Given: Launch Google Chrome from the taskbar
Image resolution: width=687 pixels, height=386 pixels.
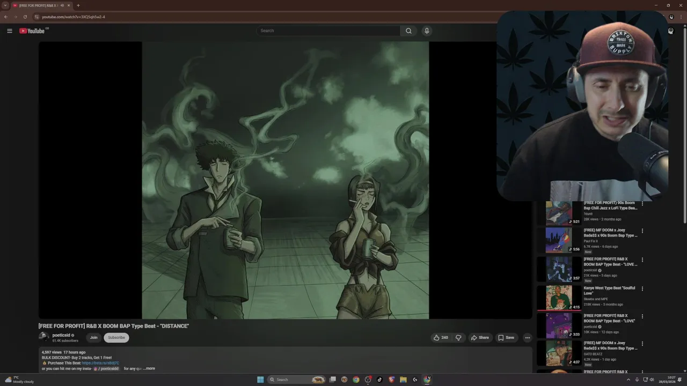Looking at the screenshot, I should (356, 380).
